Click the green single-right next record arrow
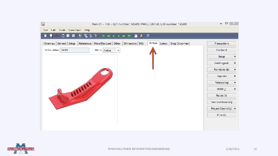The width and height of the screenshot is (278, 156). tap(119, 36)
